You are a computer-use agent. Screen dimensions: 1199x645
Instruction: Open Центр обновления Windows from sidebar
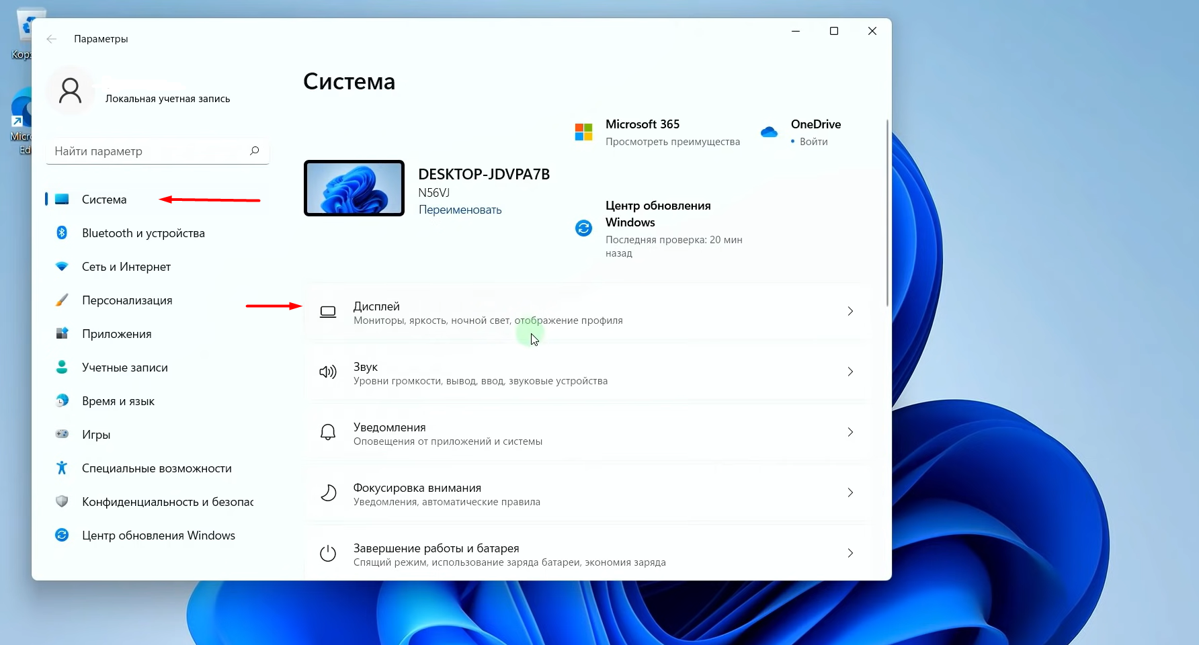pos(158,535)
